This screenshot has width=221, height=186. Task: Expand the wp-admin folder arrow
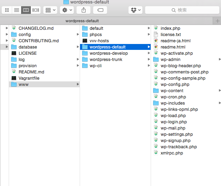(220, 59)
